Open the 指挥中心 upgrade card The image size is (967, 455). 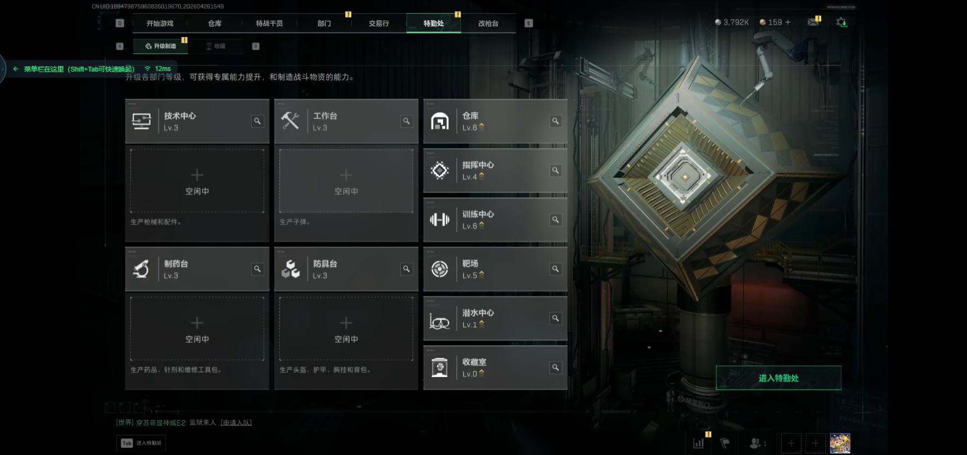click(496, 170)
